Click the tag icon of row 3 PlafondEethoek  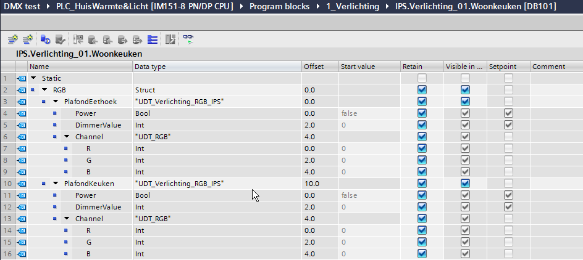click(x=22, y=102)
